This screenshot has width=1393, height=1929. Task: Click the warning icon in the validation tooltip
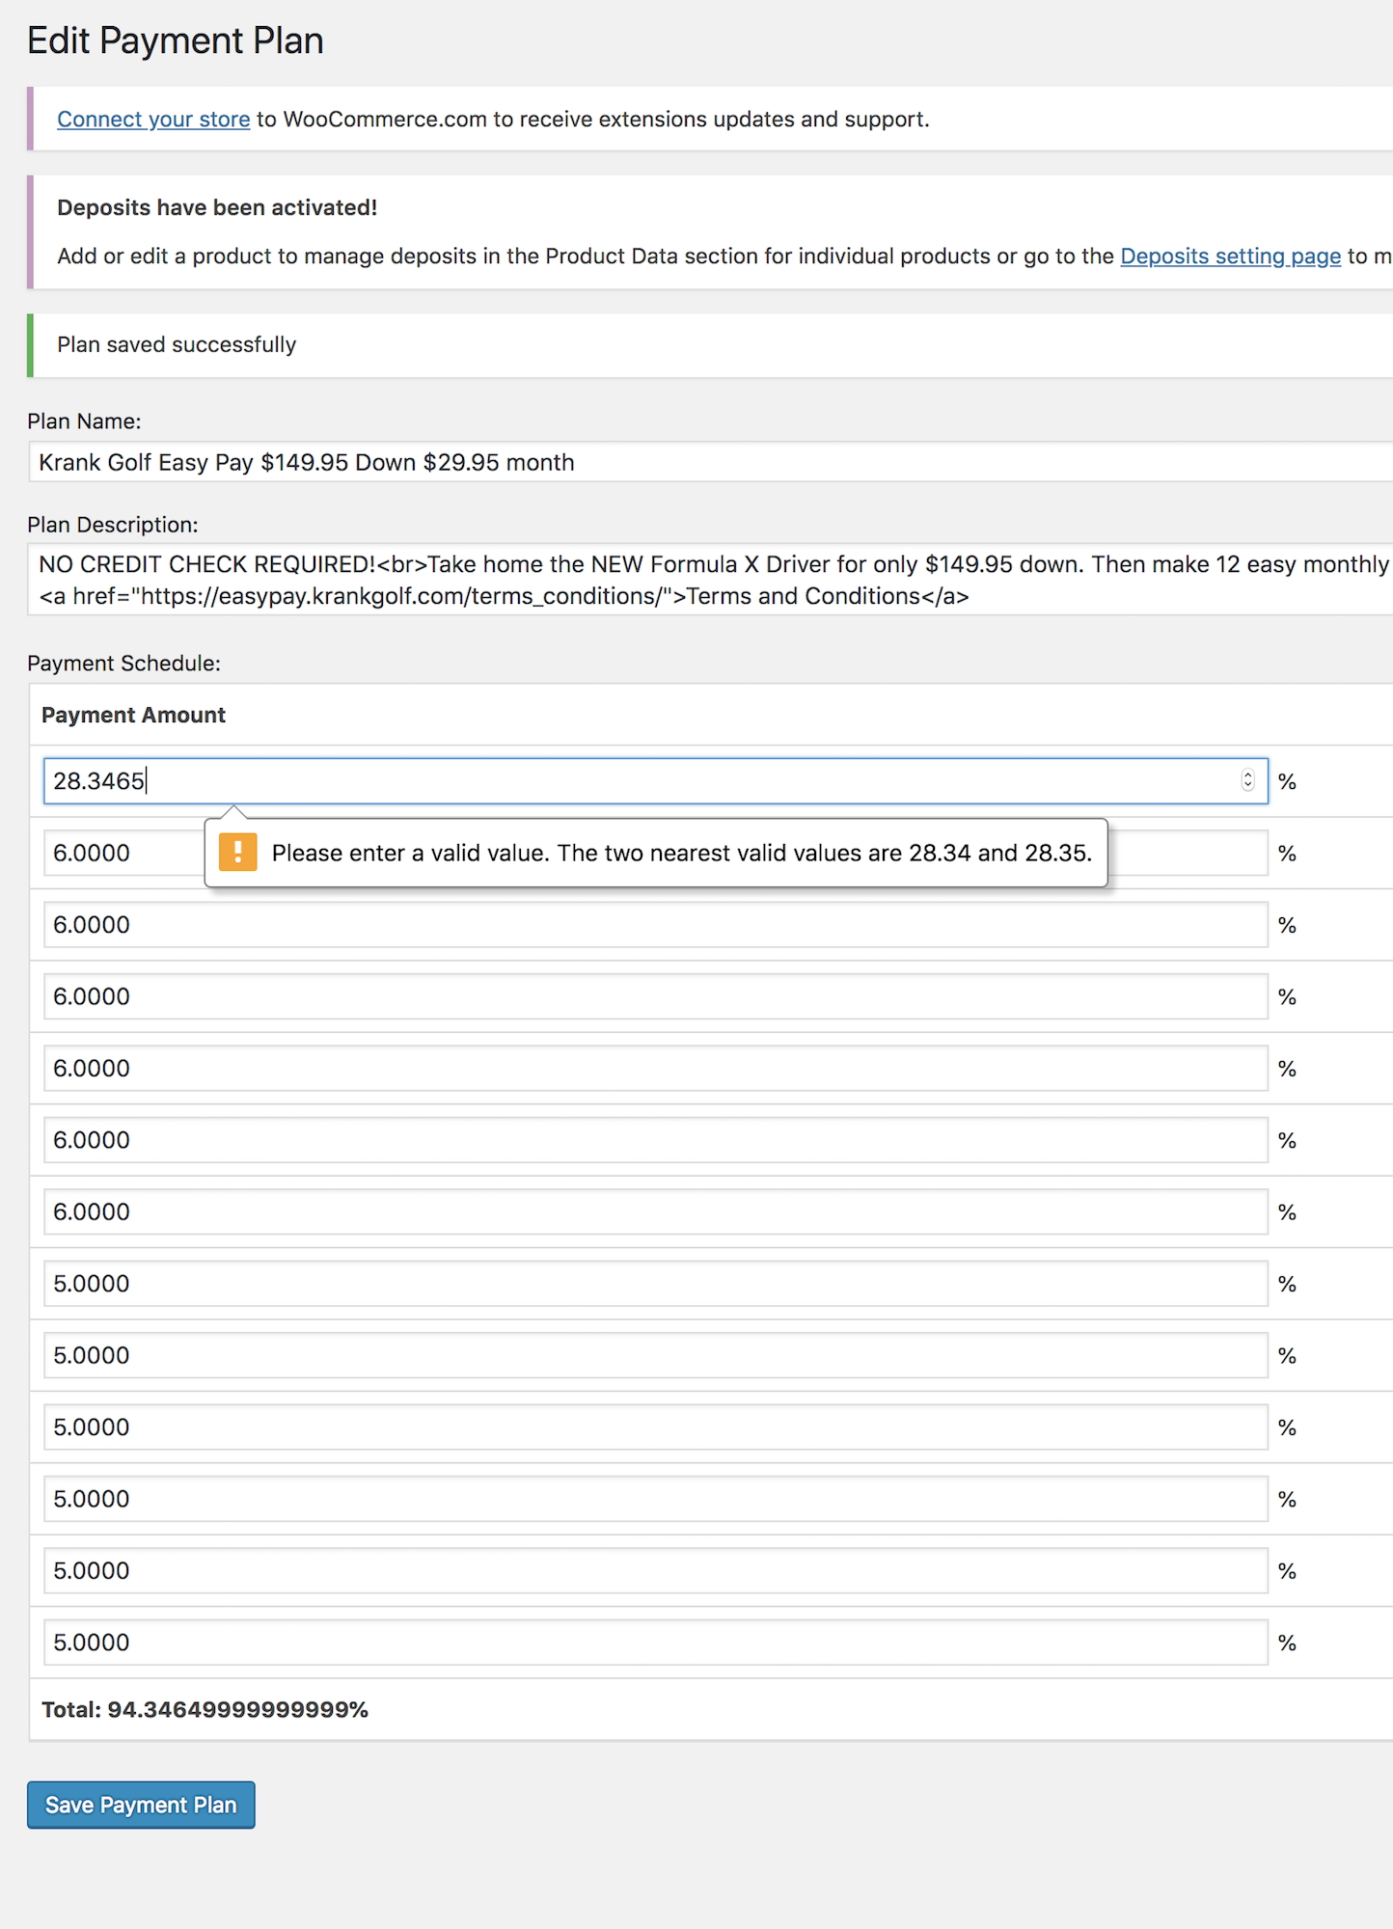click(x=237, y=853)
